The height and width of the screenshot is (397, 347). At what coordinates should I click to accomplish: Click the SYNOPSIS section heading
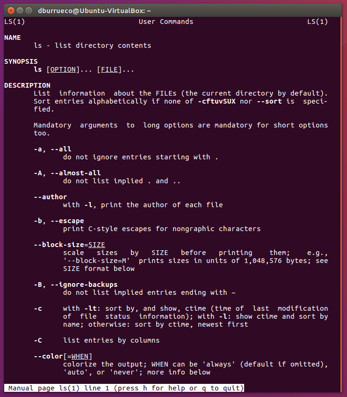coord(21,61)
